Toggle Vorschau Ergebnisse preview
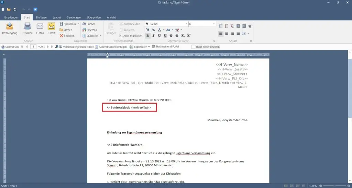This screenshot has width=352, height=188. click(x=76, y=47)
